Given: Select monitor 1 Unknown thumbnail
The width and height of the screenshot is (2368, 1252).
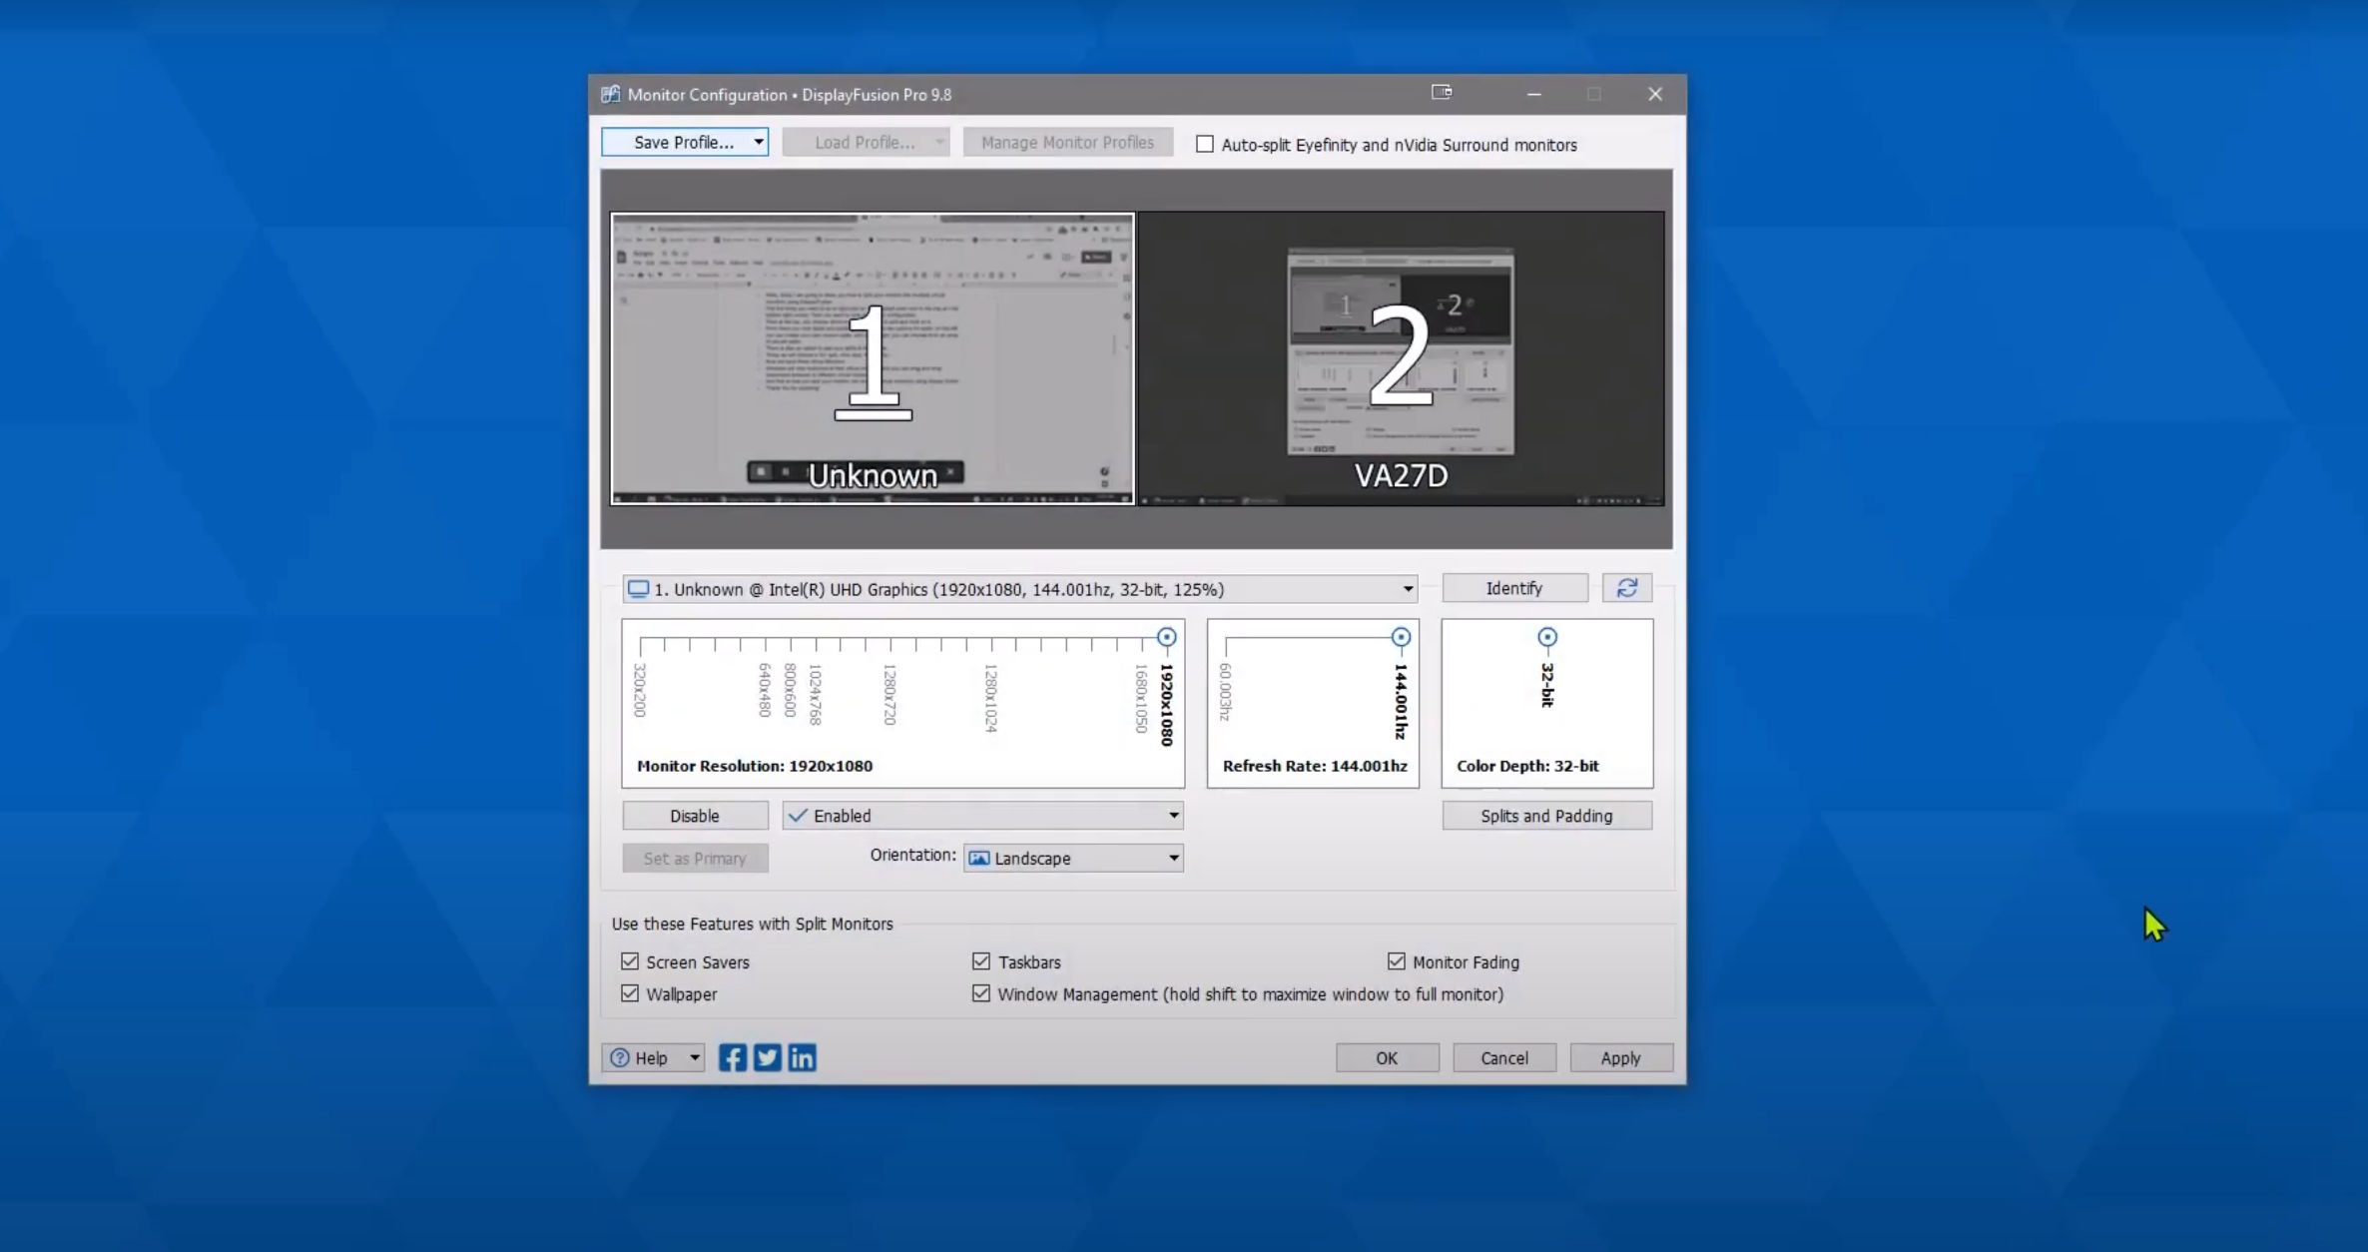Looking at the screenshot, I should coord(873,358).
